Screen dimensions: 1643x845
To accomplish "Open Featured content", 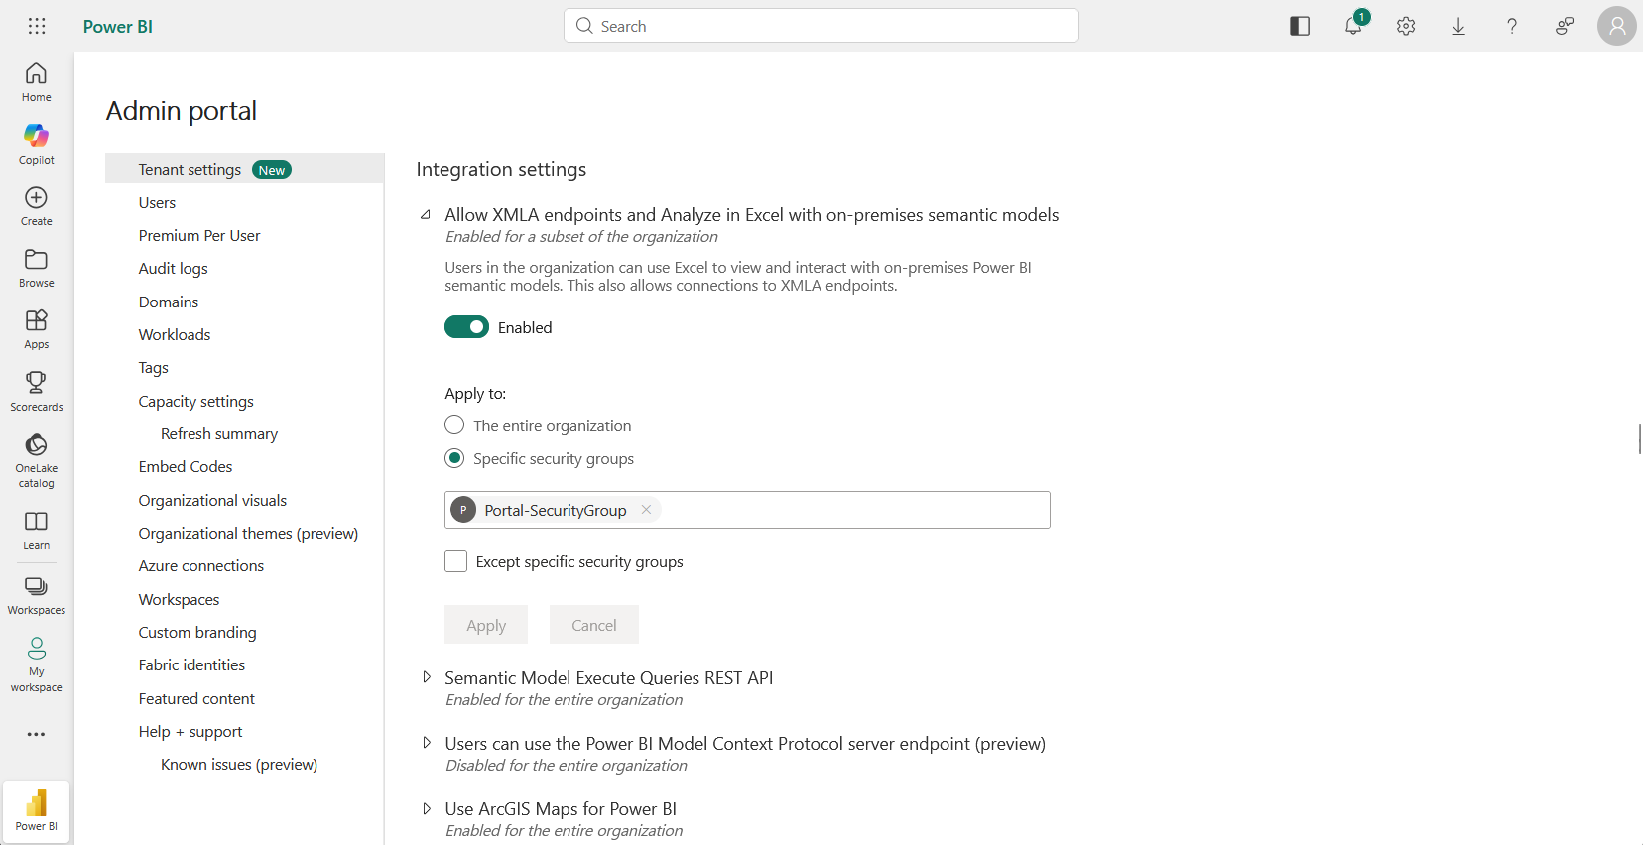I will point(196,699).
